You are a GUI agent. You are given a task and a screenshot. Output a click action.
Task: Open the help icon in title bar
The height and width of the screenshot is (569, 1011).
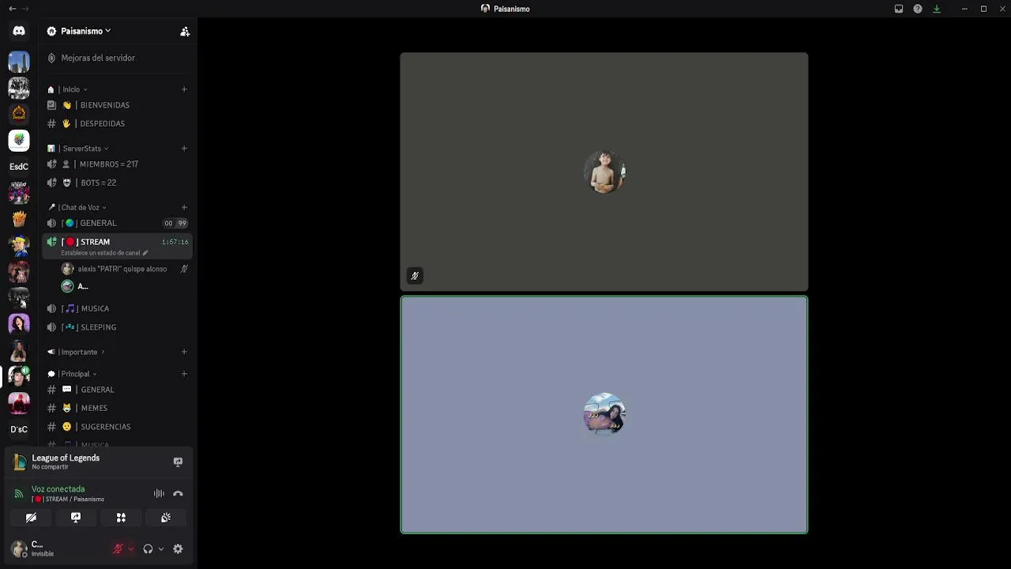918,9
